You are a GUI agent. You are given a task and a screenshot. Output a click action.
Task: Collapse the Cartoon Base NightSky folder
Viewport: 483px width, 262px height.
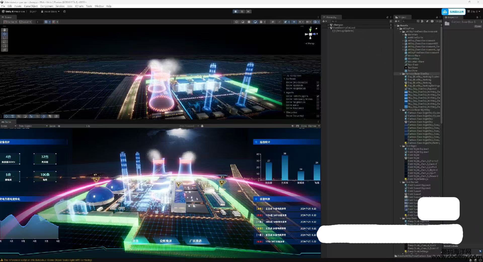[400, 110]
